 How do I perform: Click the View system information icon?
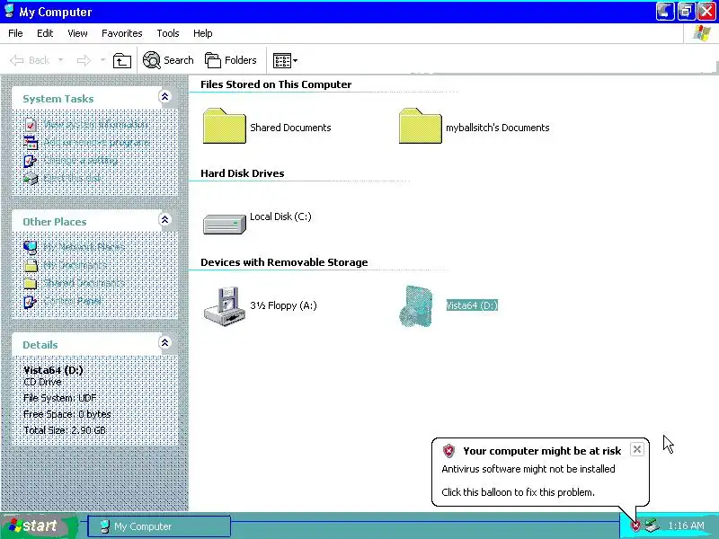click(x=31, y=124)
